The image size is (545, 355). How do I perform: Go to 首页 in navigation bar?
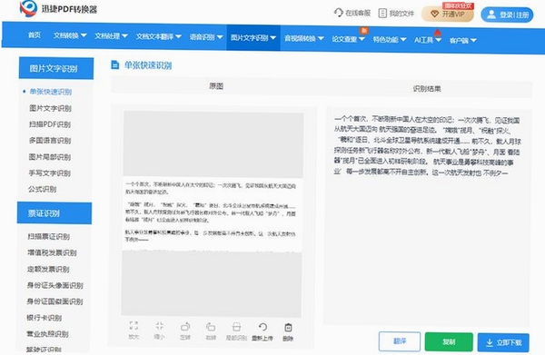pos(35,35)
